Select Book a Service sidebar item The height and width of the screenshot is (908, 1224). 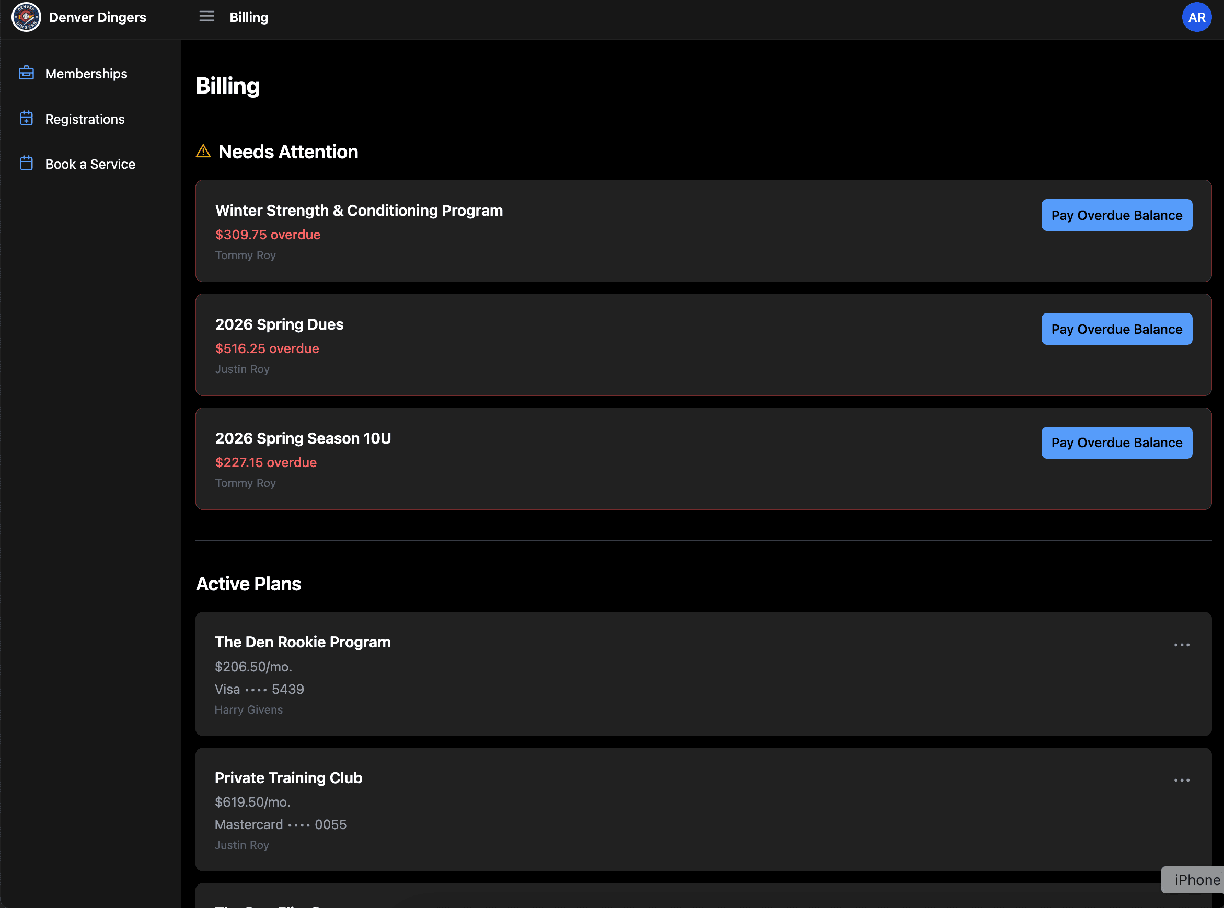[x=90, y=165]
